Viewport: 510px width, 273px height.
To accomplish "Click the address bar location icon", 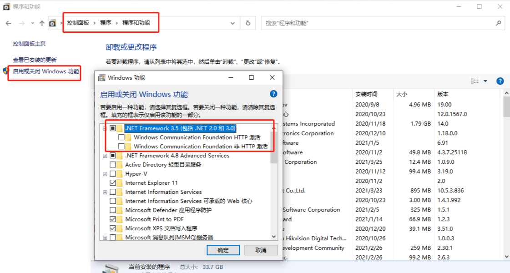I will [53, 23].
